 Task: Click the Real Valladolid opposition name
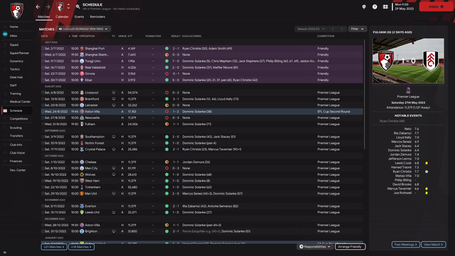pyautogui.click(x=96, y=68)
